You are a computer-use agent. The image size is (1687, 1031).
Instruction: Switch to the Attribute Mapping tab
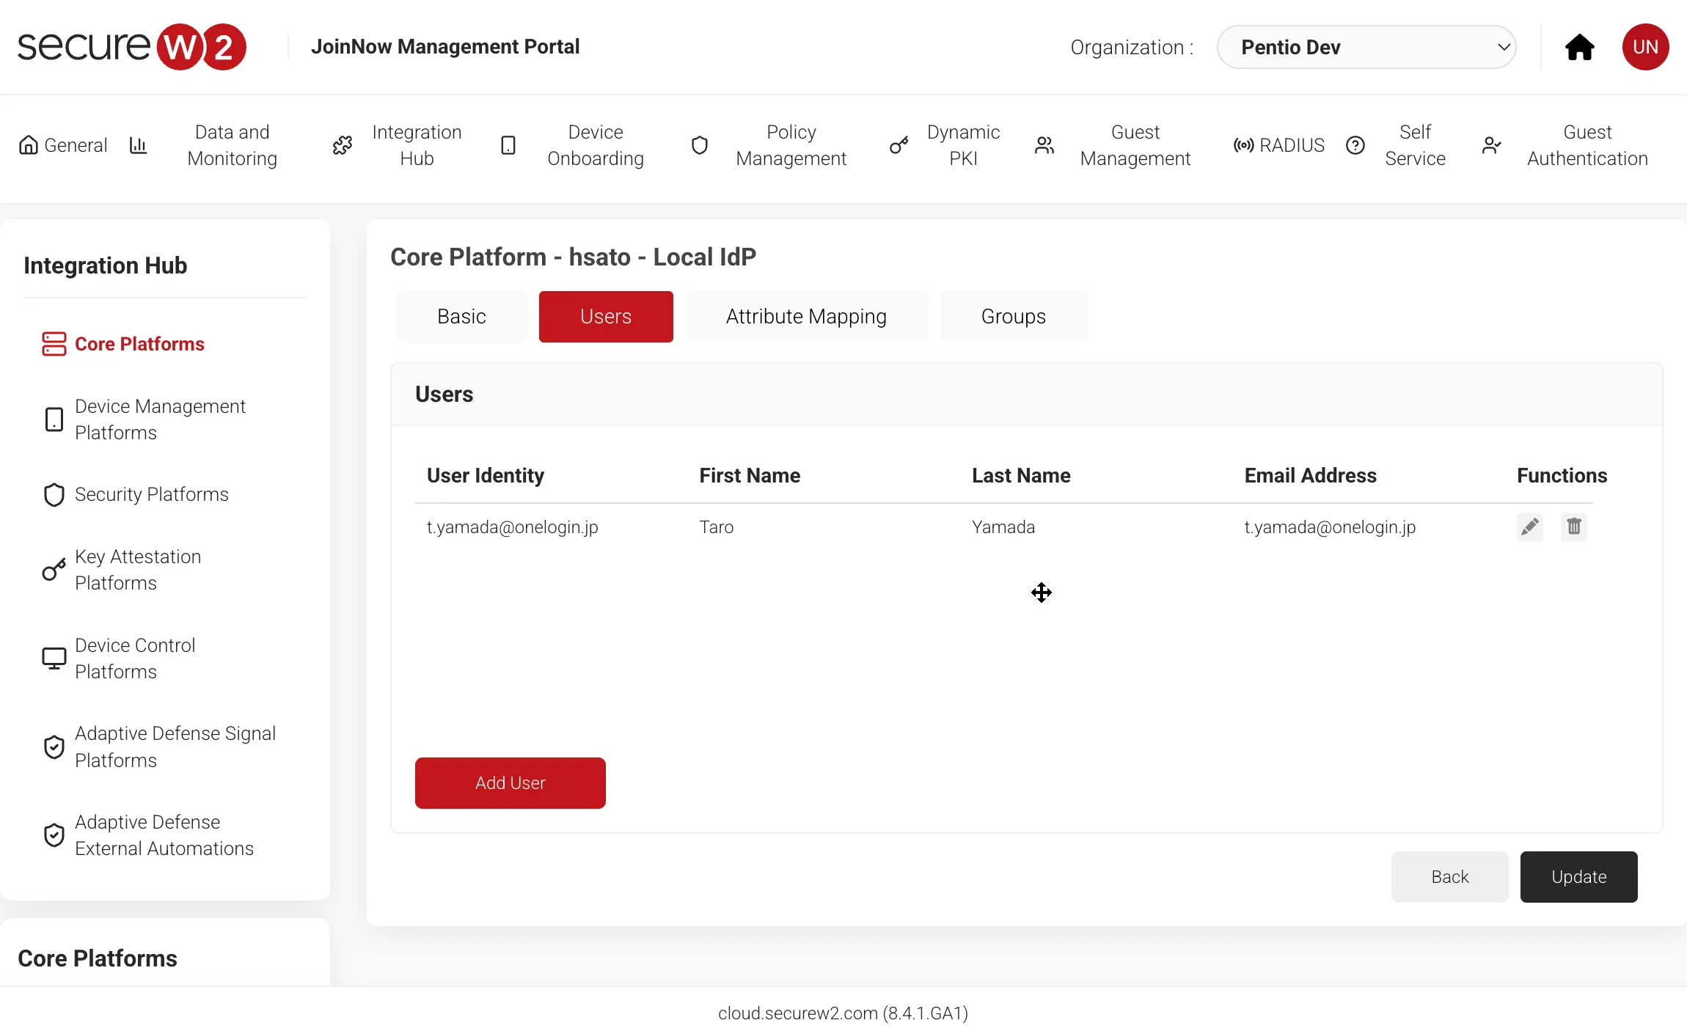click(806, 317)
